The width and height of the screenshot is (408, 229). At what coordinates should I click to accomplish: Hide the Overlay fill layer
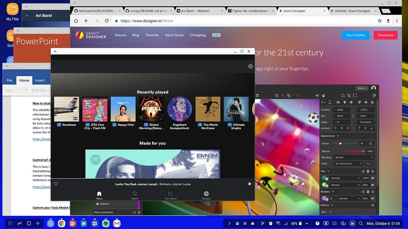373,178
